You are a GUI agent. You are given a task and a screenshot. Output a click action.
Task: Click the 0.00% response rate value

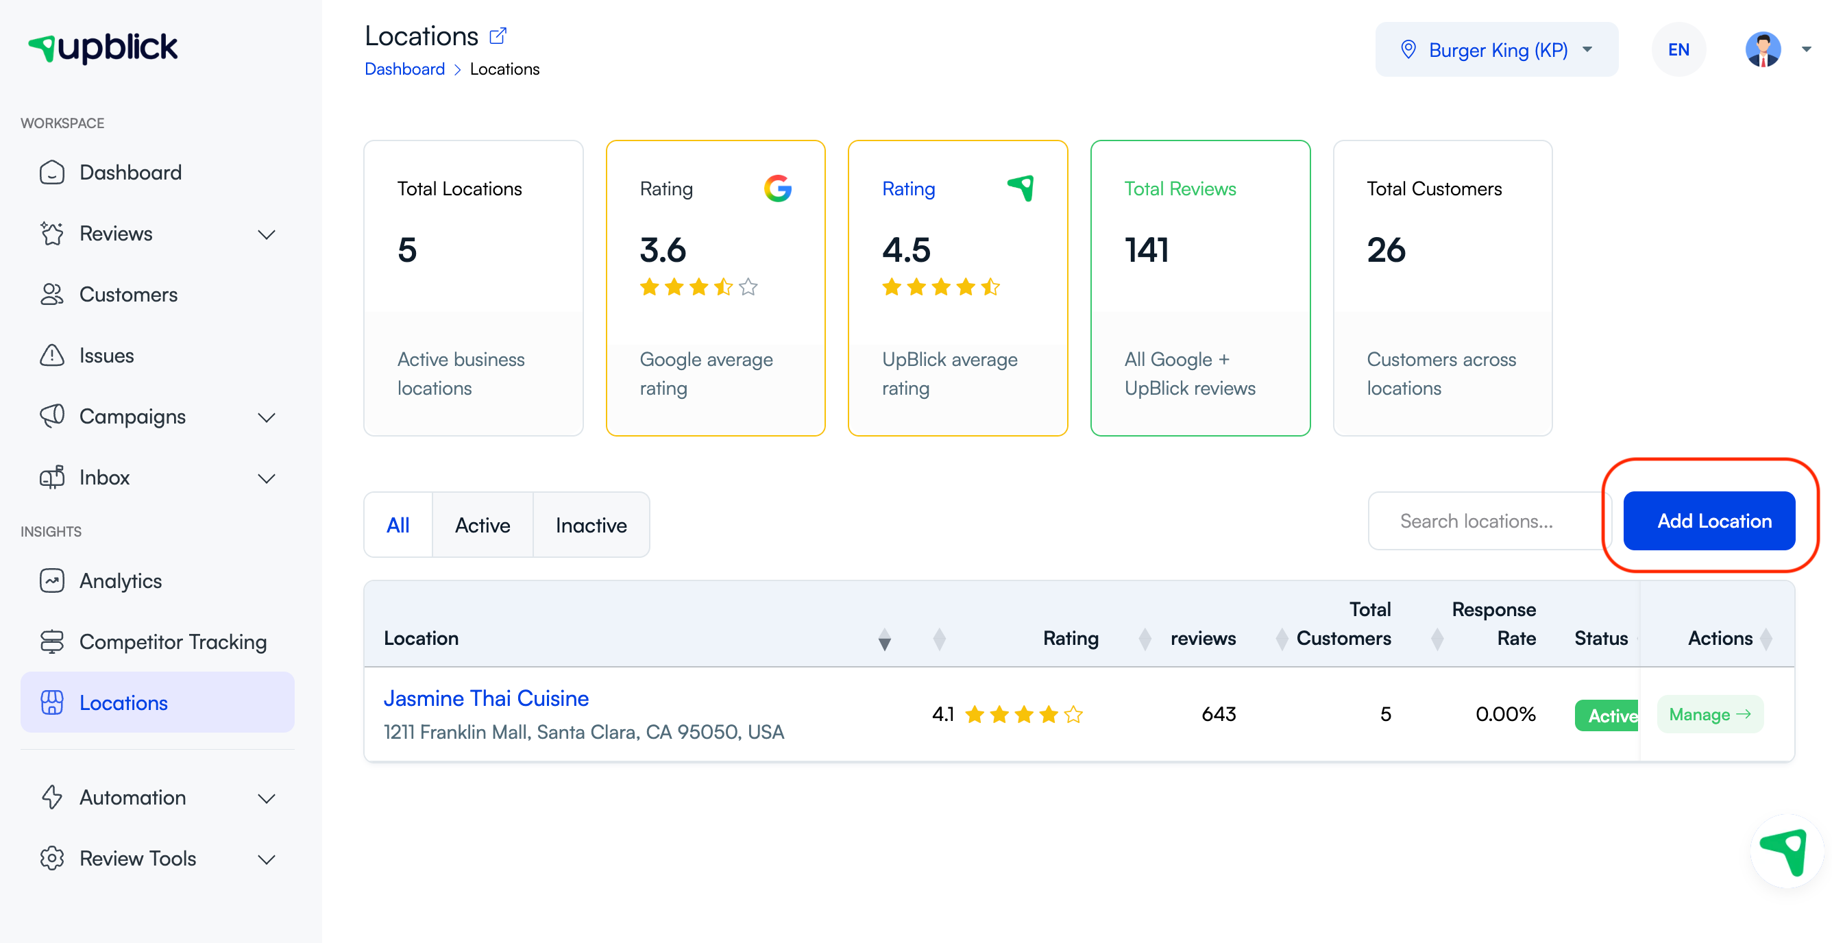[1506, 714]
